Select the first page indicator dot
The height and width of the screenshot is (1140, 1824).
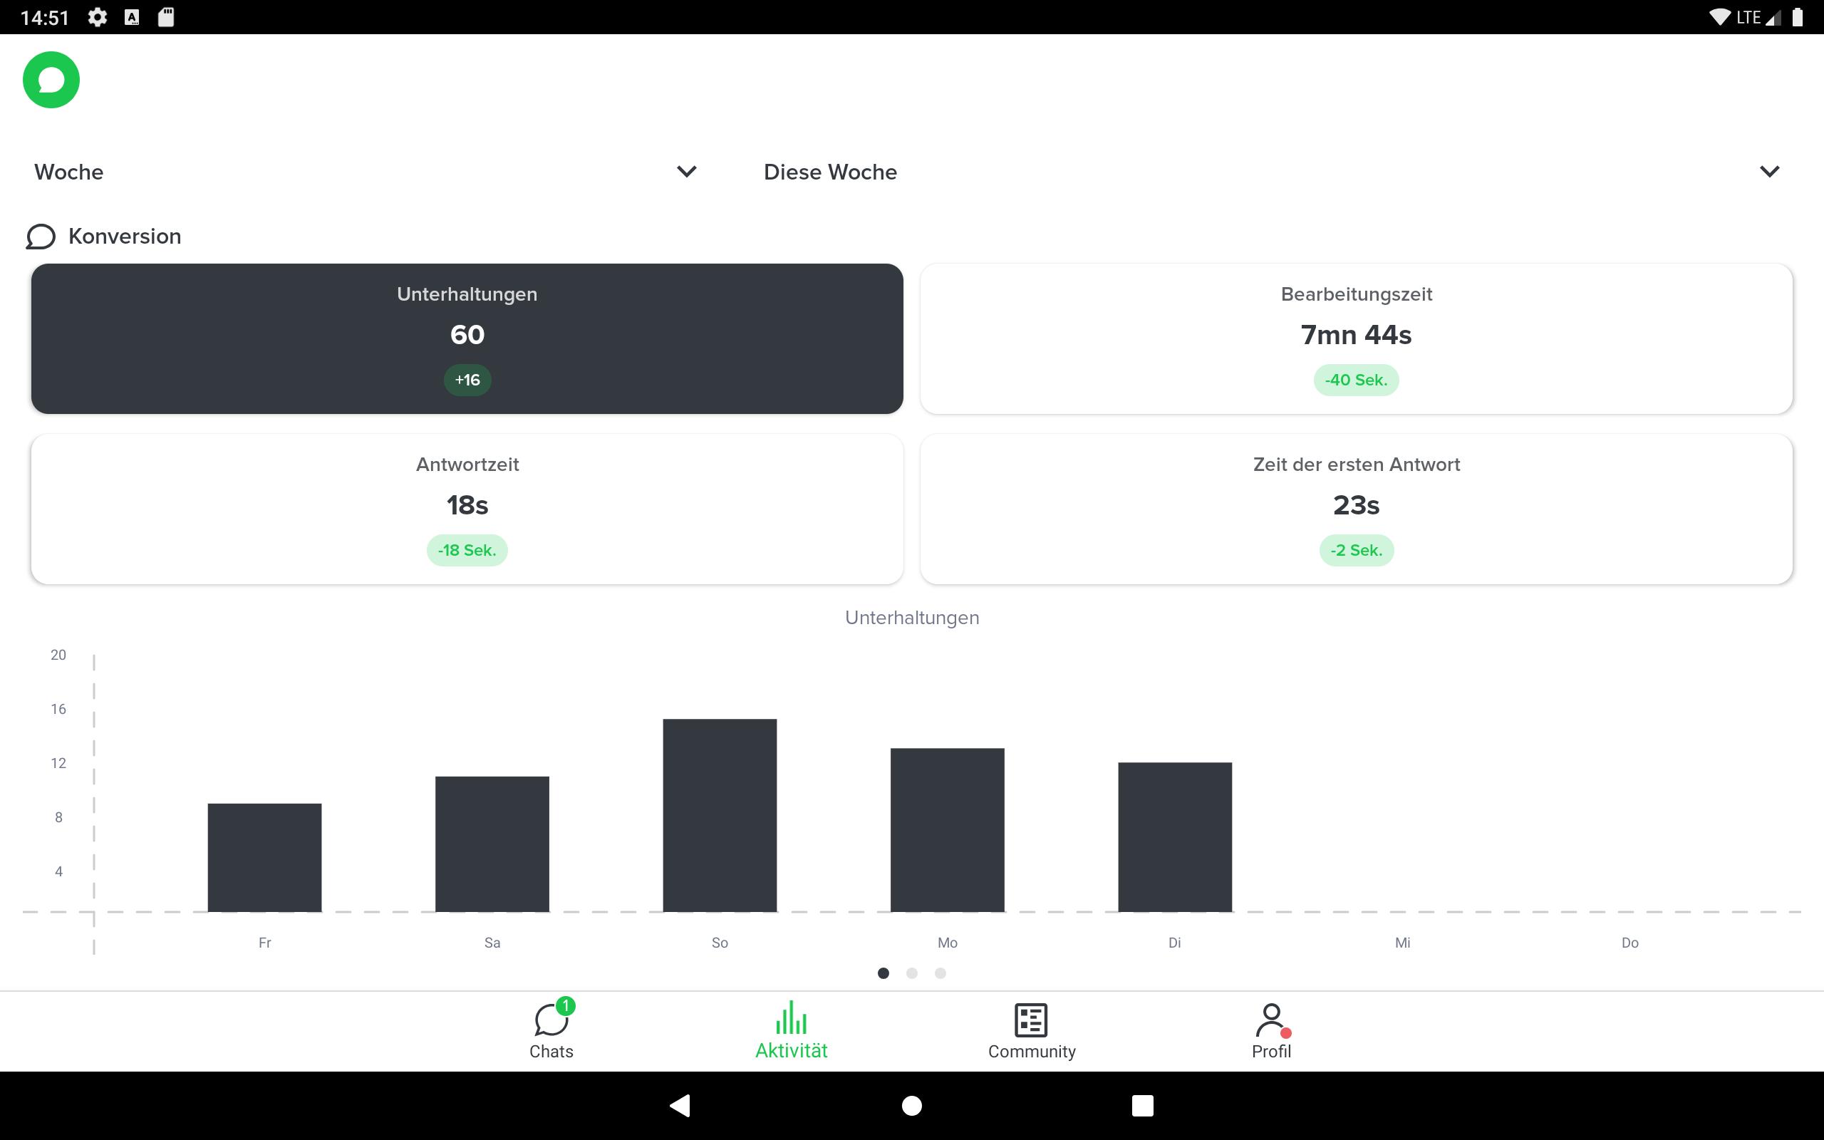883,973
